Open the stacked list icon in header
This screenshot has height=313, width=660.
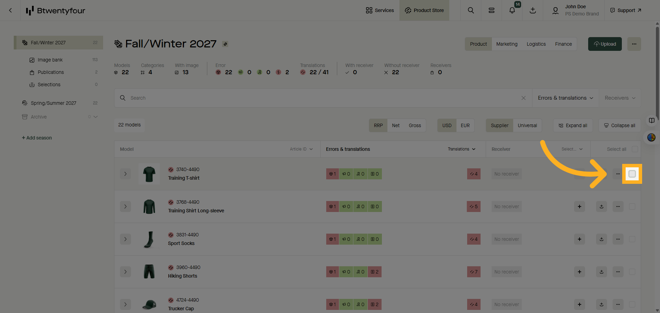coord(492,10)
